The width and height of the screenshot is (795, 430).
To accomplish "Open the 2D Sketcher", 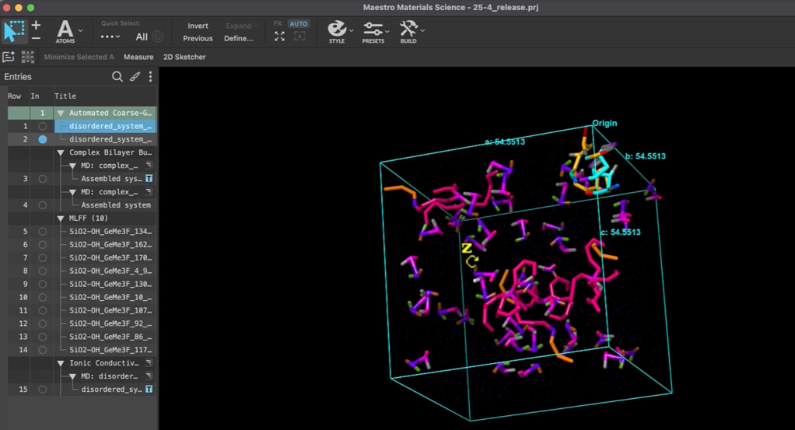I will point(184,57).
